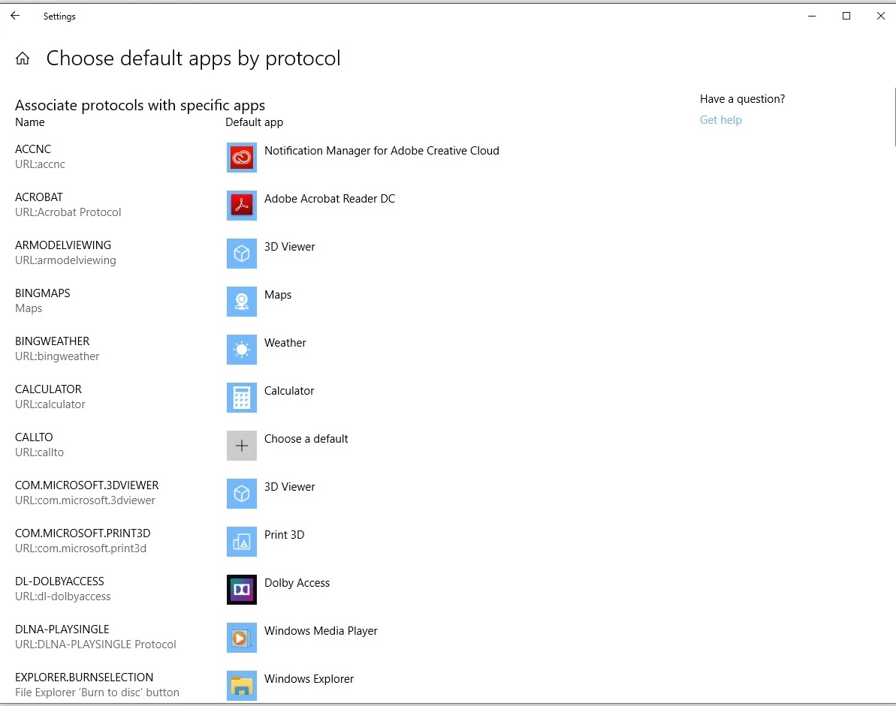The height and width of the screenshot is (706, 896).
Task: Click 3D Viewer icon in COM.MICROSOFT.3DVIEWER row
Action: coord(241,493)
